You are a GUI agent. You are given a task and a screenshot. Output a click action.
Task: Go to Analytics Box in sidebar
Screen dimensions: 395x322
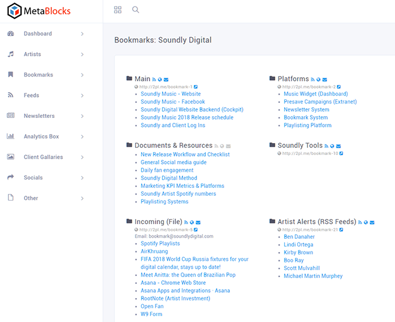(41, 136)
